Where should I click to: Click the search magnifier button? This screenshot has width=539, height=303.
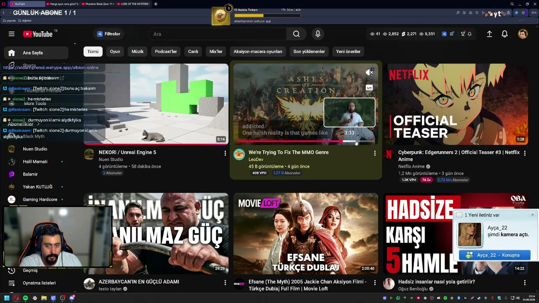(x=296, y=34)
